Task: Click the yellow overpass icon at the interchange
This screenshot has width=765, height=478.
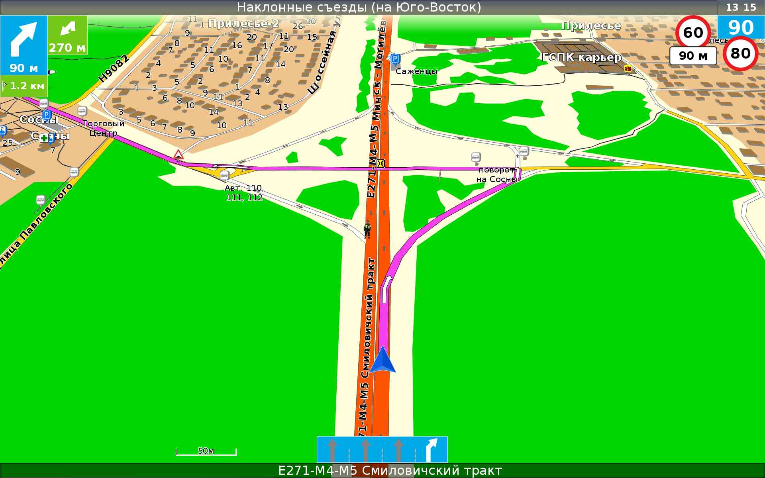Action: point(381,163)
